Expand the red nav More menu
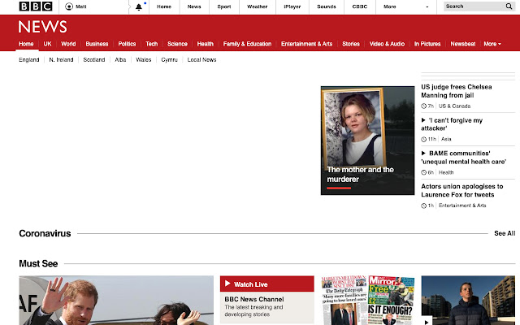The height and width of the screenshot is (325, 520). (492, 44)
